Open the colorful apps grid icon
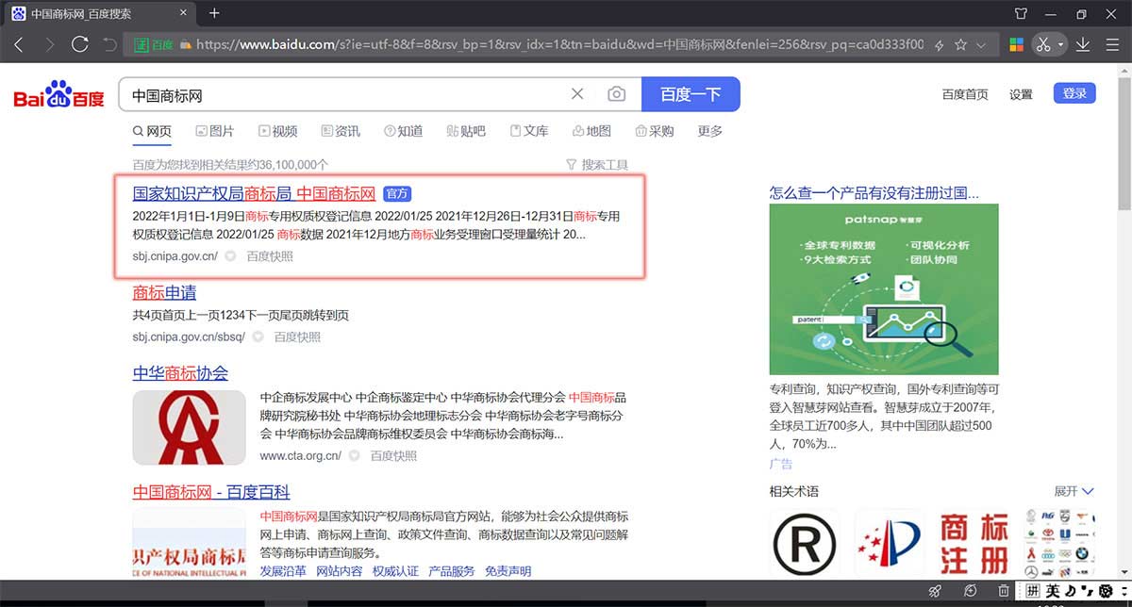The width and height of the screenshot is (1132, 607). tap(1017, 44)
